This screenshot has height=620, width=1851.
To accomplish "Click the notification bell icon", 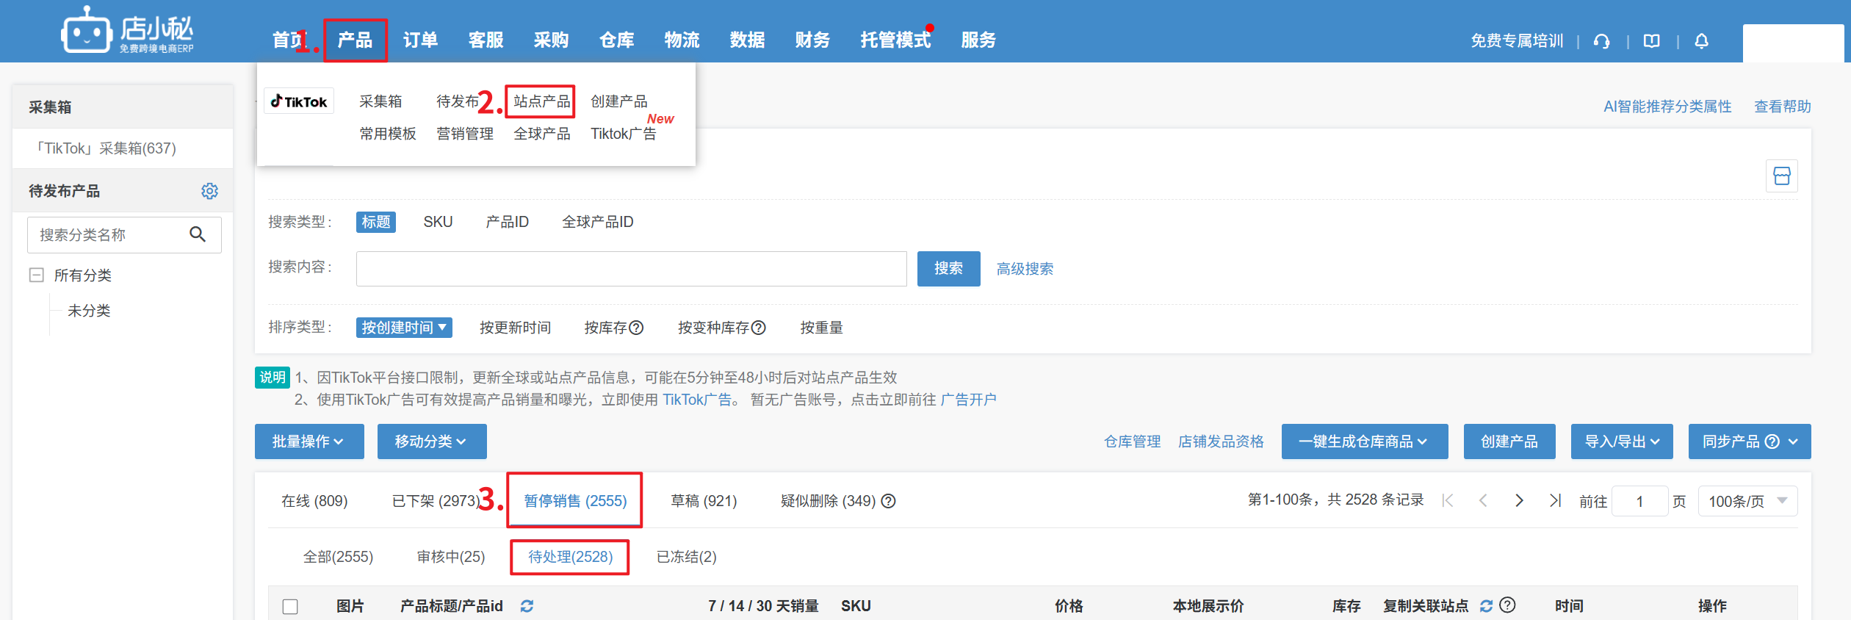I will point(1701,41).
